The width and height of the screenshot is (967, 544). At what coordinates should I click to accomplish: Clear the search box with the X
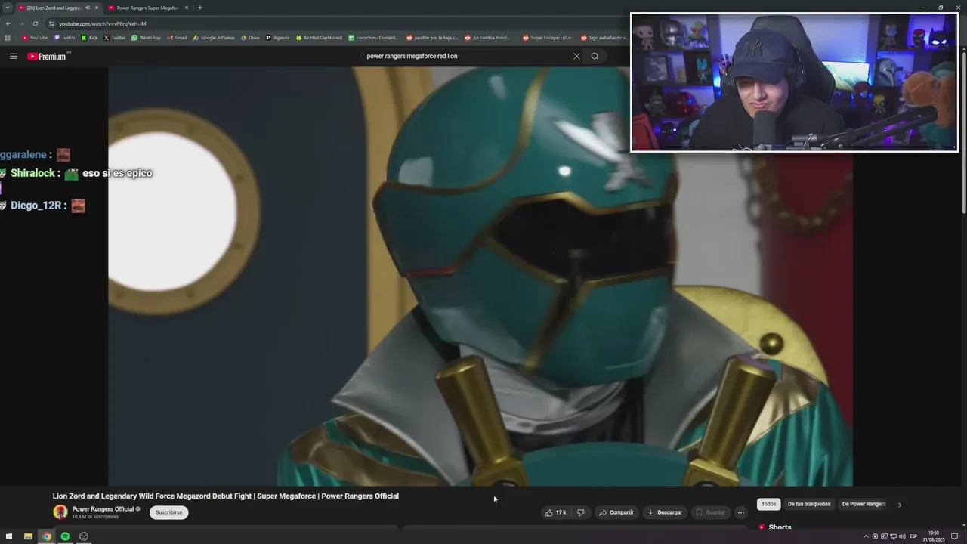point(576,56)
